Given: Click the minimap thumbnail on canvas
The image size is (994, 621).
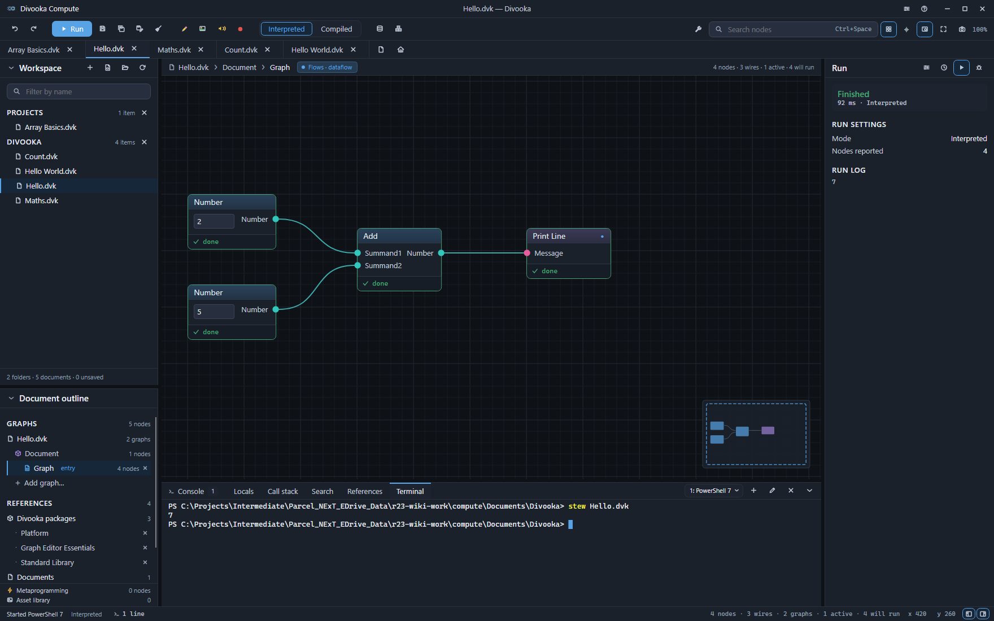Looking at the screenshot, I should 756,434.
